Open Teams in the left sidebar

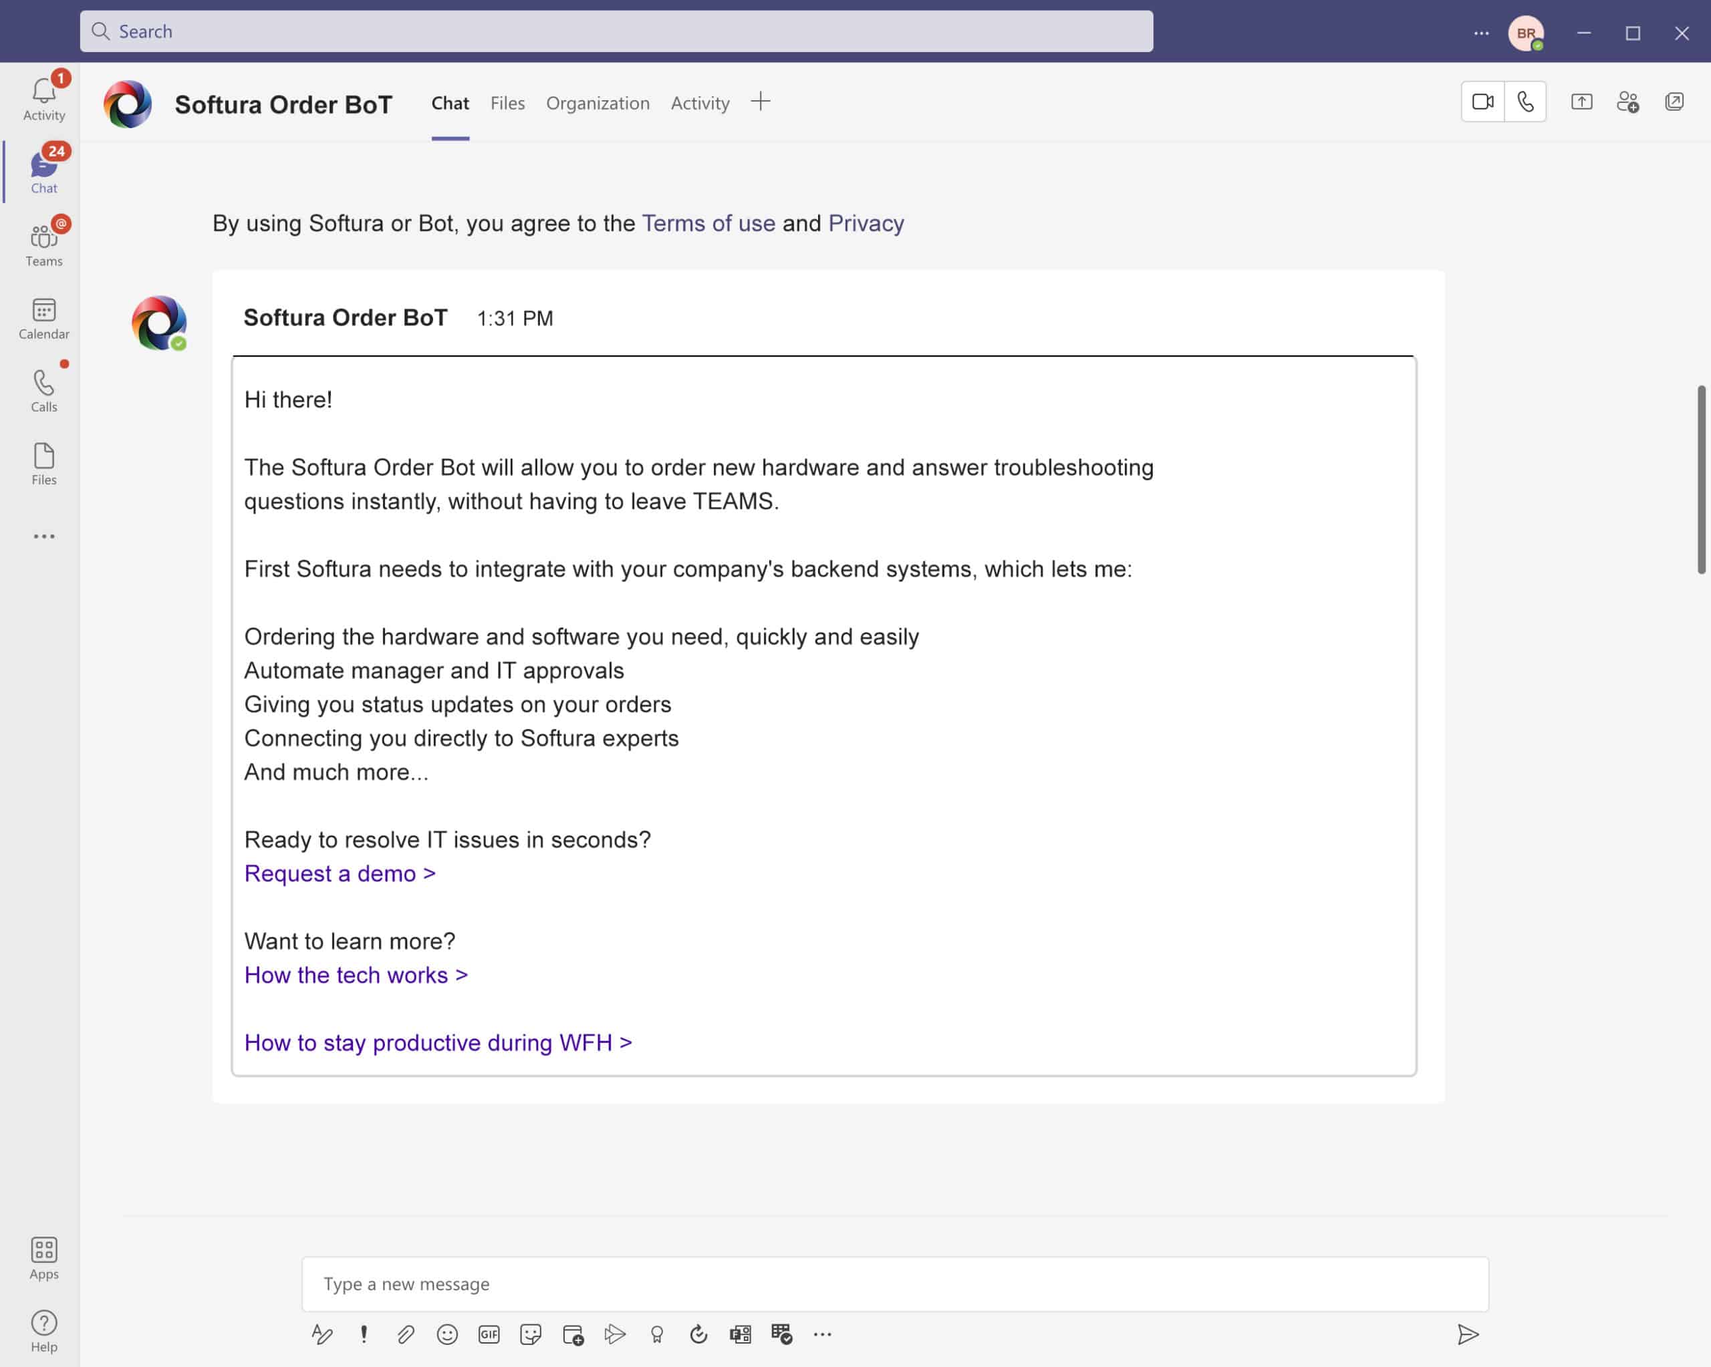pos(43,245)
